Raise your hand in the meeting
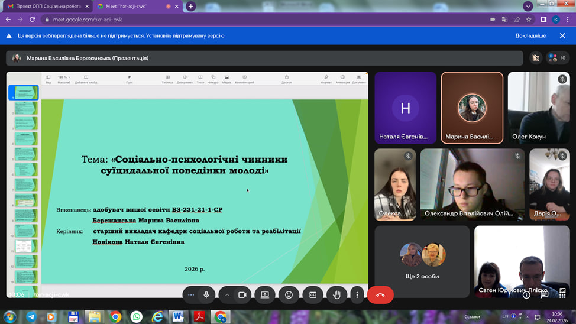This screenshot has width=576, height=324. 336,294
